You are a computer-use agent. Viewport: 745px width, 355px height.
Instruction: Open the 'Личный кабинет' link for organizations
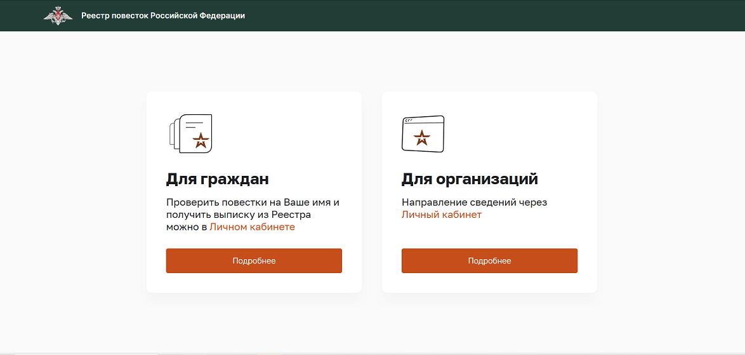point(442,215)
